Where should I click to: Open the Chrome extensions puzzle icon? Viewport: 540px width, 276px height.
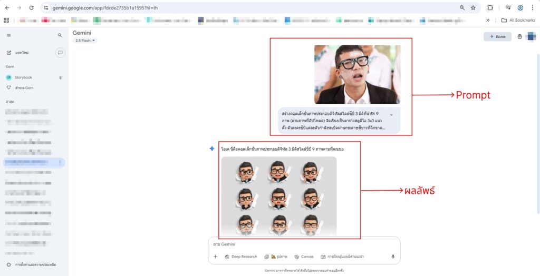pos(490,8)
